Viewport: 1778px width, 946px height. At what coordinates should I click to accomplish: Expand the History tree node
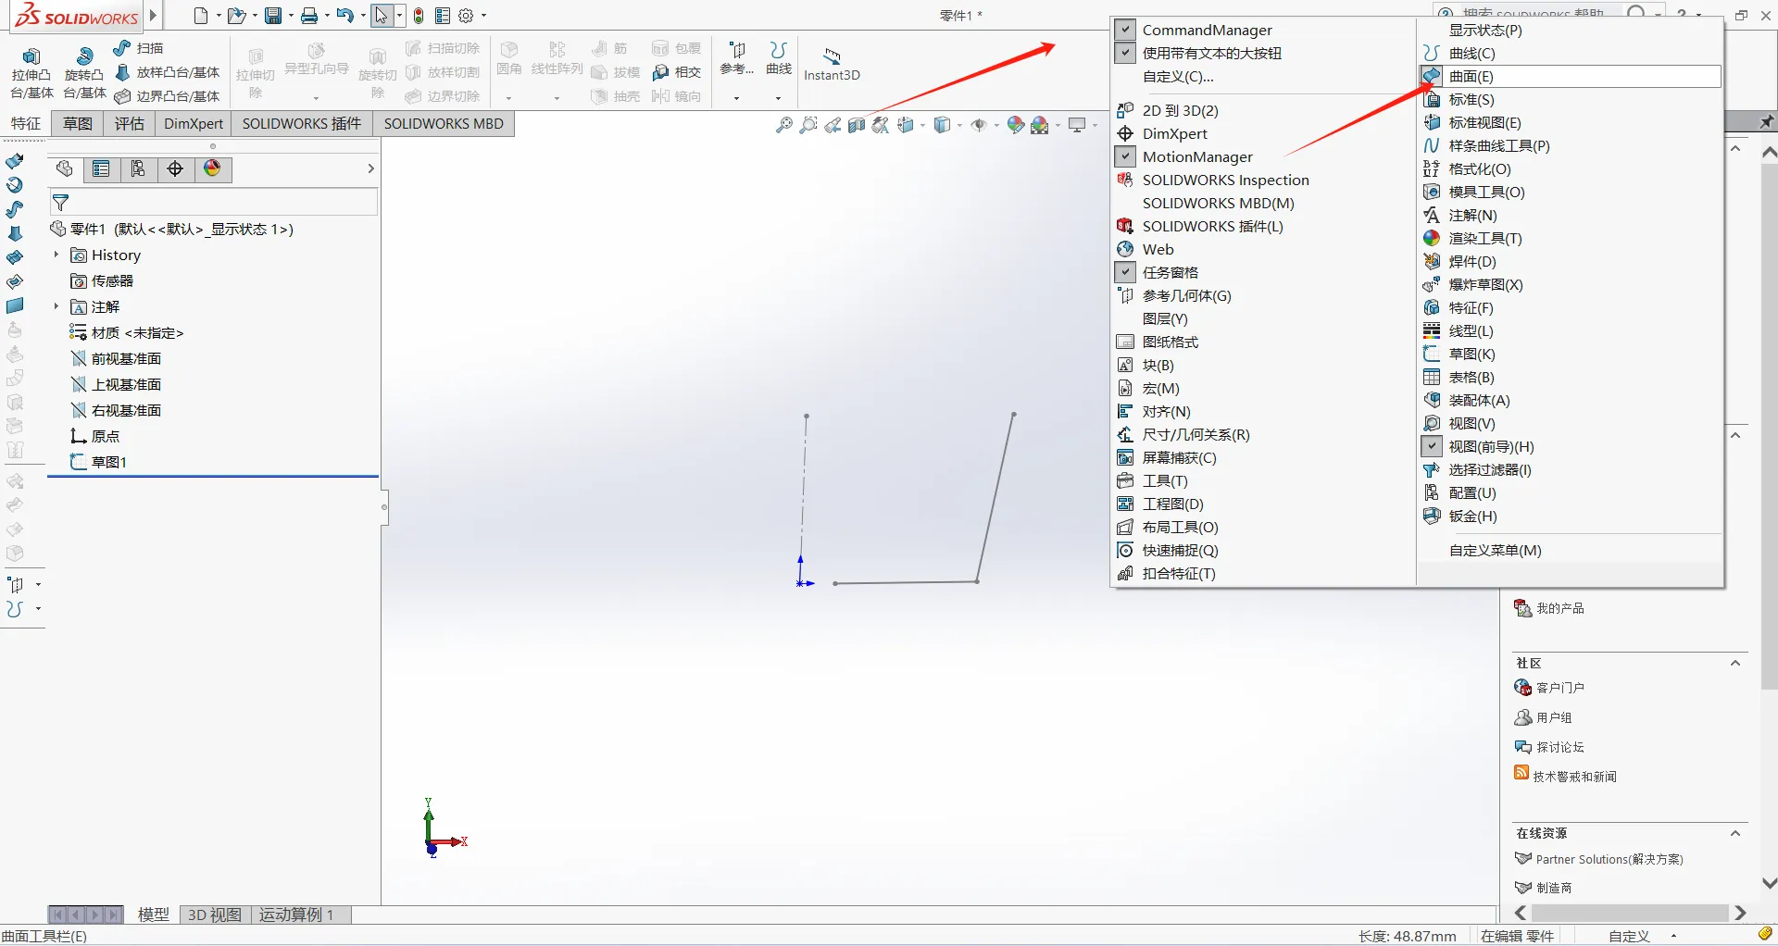[56, 255]
